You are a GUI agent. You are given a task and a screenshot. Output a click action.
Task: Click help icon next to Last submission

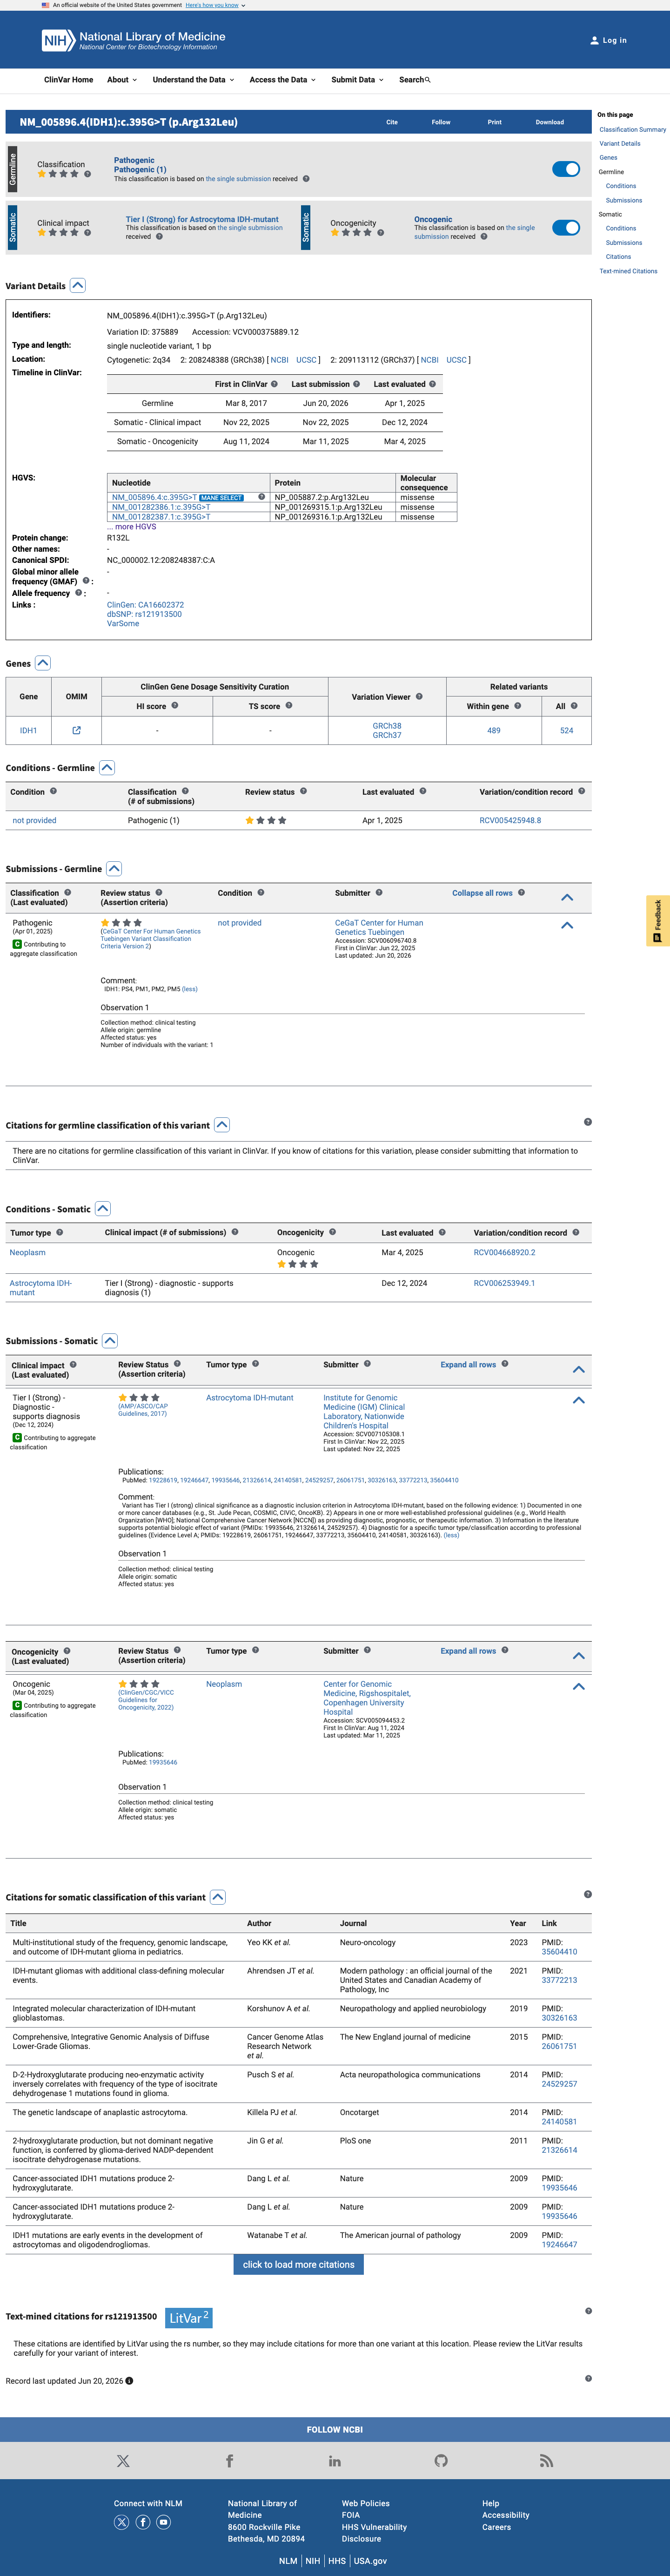356,384
